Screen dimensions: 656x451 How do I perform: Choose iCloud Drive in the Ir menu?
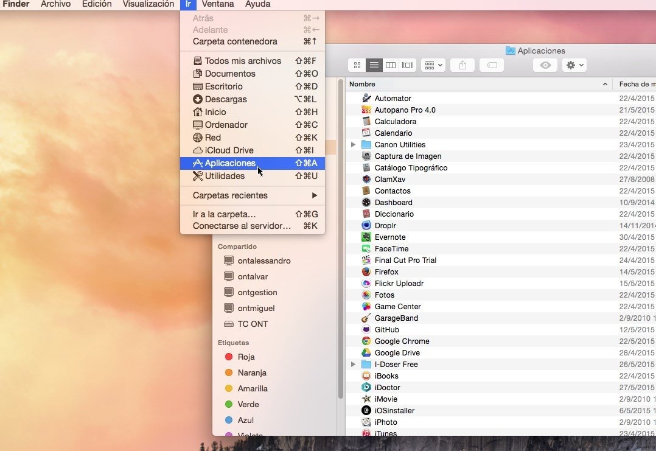tap(253, 150)
